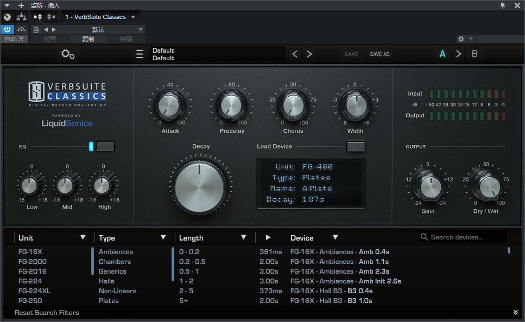This screenshot has width=525, height=322.
Task: Click the preset file icon in host bar
Action: [36, 29]
